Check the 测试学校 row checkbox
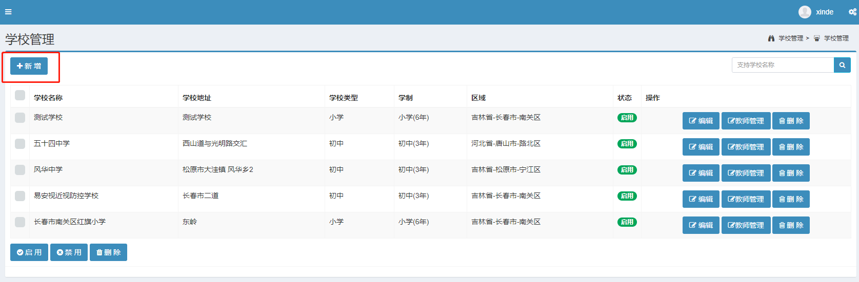 (x=20, y=118)
